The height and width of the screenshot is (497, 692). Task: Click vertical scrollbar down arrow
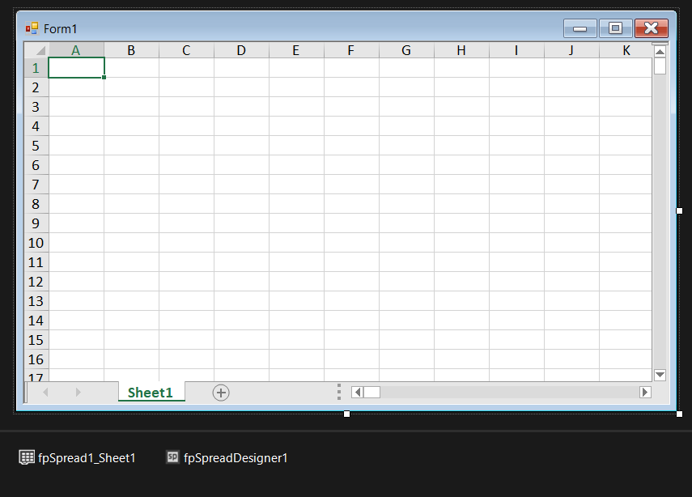point(660,375)
